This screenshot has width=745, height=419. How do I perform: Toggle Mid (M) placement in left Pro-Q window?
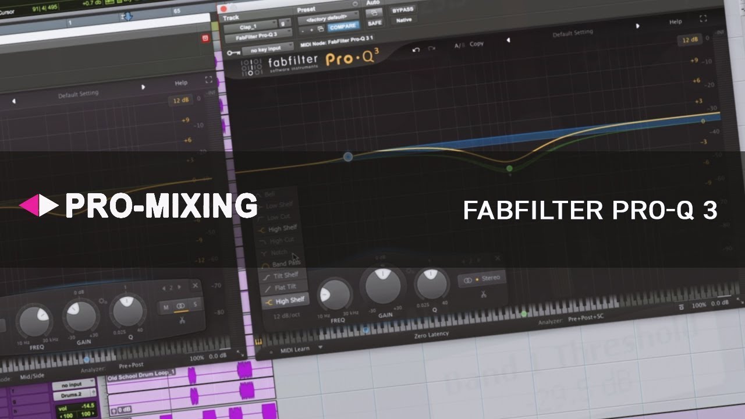166,307
